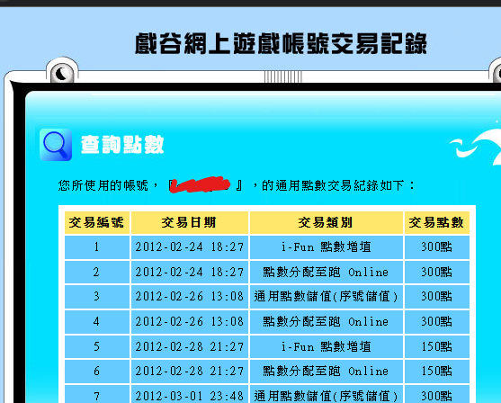Click i-Fun 點數增值 in row 1

[327, 247]
